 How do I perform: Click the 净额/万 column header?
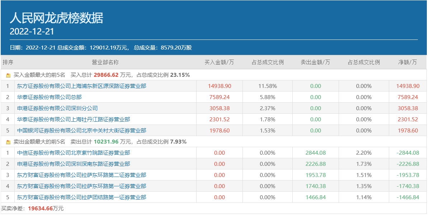(407, 62)
